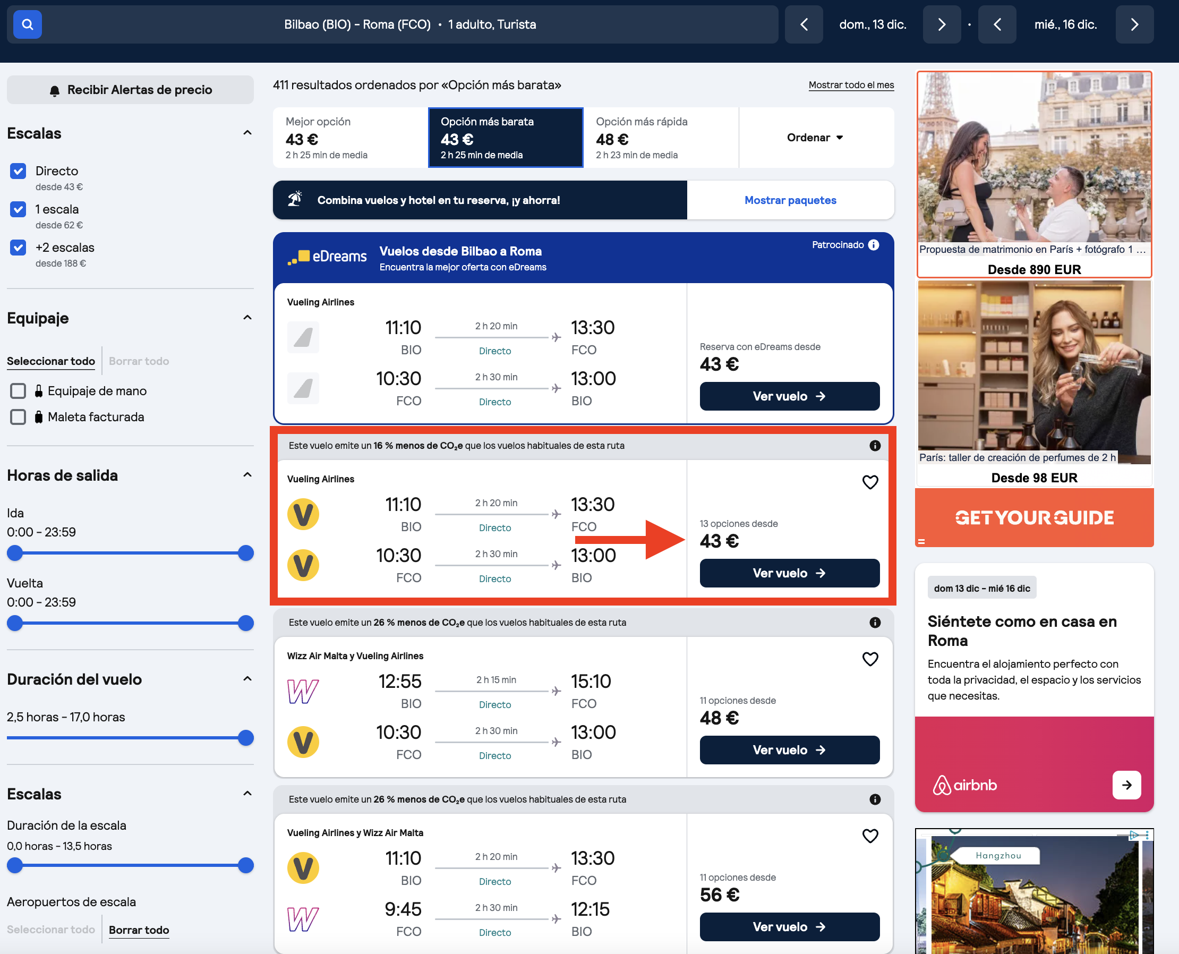Collapse the Duración del vuelo section
1179x954 pixels.
(x=247, y=679)
